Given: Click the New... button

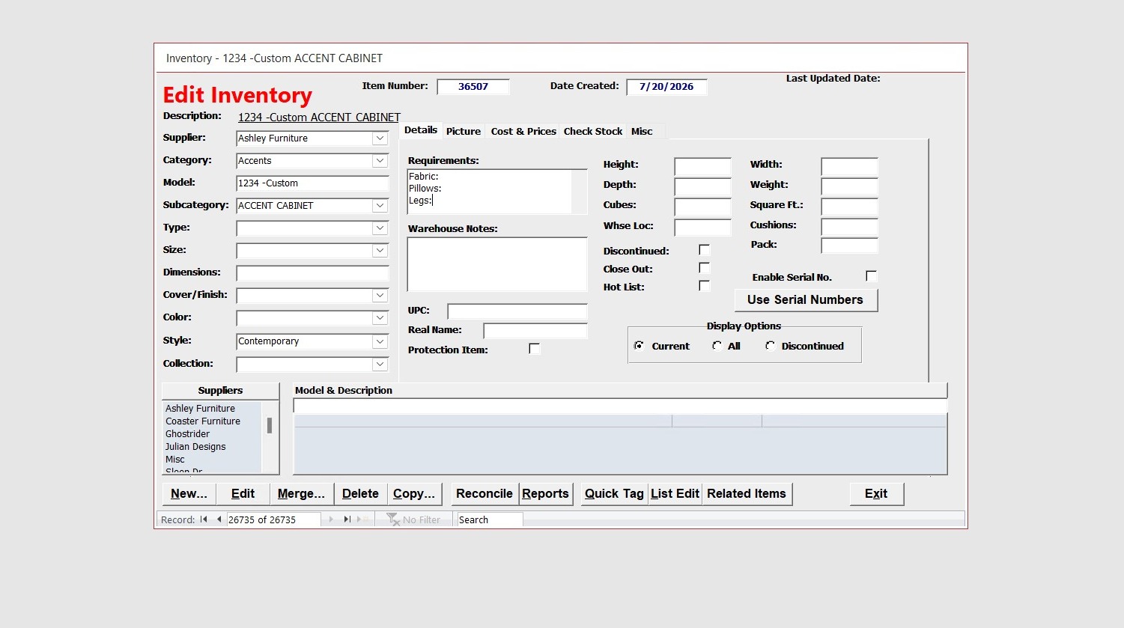Looking at the screenshot, I should 189,494.
